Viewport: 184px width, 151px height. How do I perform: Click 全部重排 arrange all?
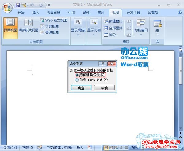coord(113,28)
